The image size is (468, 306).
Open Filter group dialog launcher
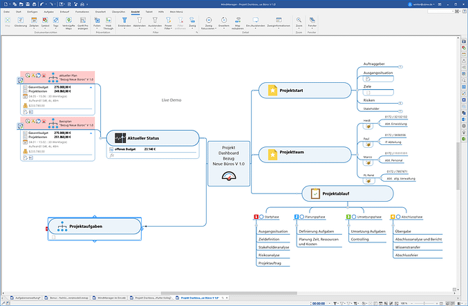pyautogui.click(x=197, y=32)
